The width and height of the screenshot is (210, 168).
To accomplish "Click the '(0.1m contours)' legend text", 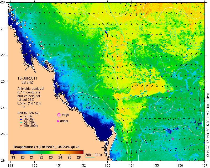I will 29,92.
